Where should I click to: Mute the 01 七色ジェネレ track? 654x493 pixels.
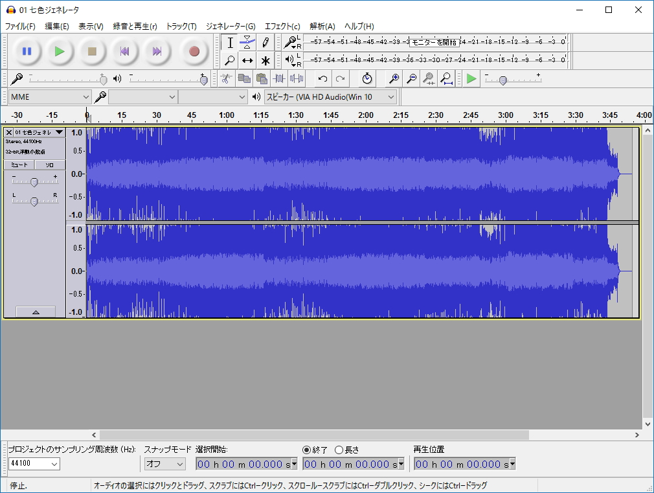coord(20,165)
